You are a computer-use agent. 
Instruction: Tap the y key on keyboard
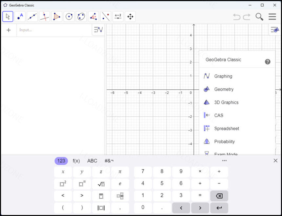[82, 172]
